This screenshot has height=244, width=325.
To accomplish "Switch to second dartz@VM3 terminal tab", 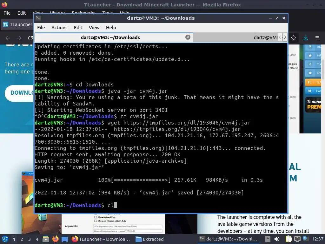I will 236,37.
